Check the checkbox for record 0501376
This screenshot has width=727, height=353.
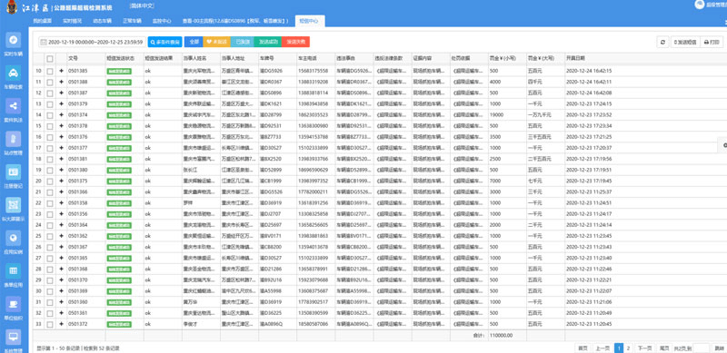(x=50, y=137)
